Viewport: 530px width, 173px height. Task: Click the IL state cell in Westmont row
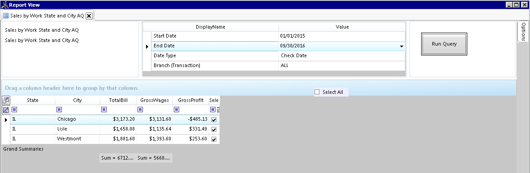[x=33, y=139]
